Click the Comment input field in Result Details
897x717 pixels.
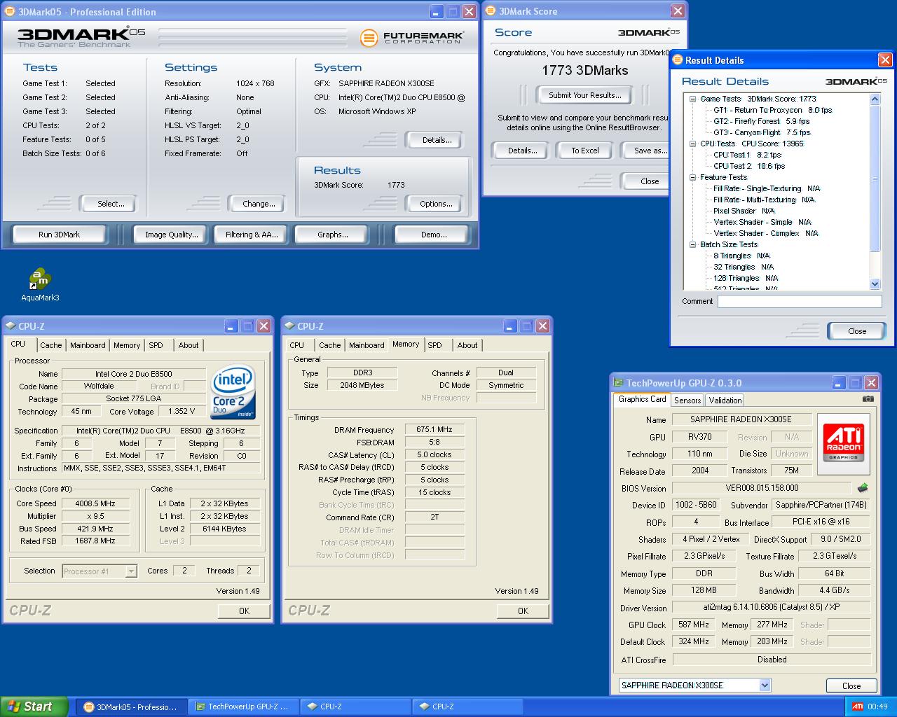800,301
